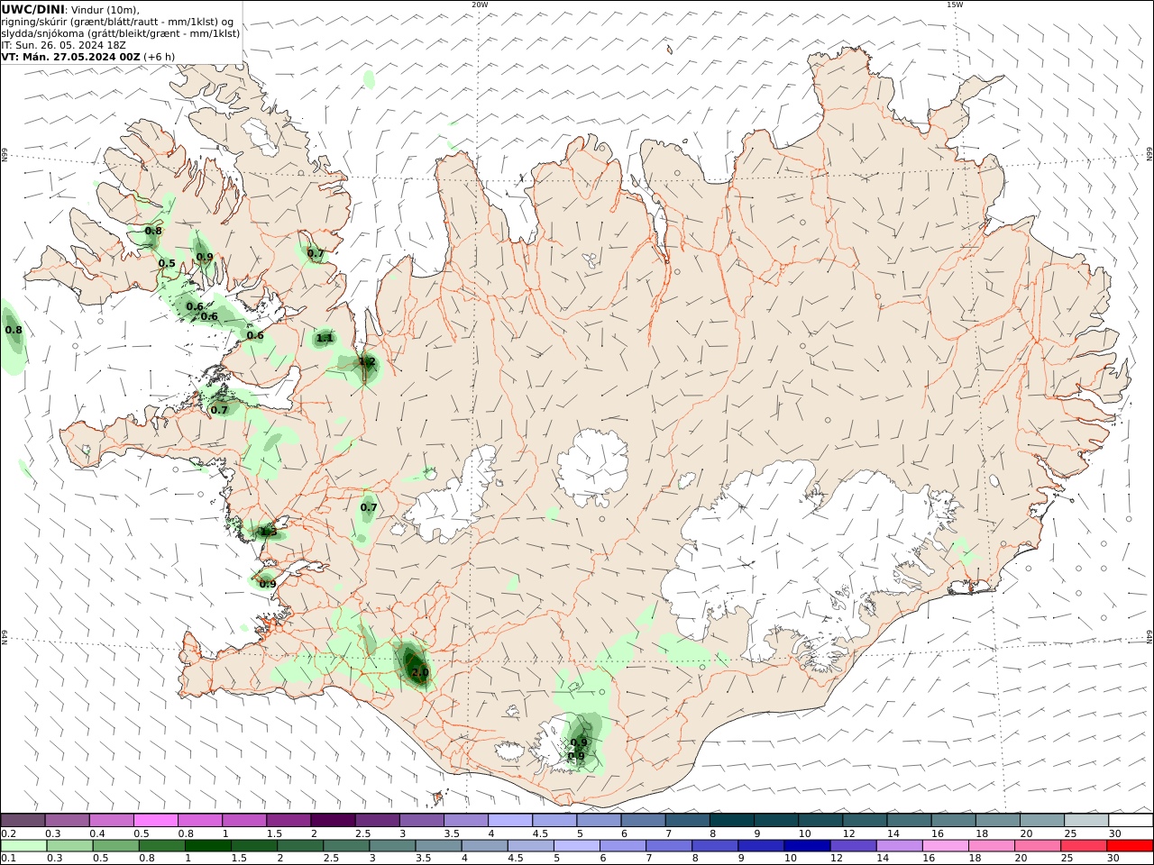Image resolution: width=1154 pixels, height=865 pixels.
Task: Pick rain legend swatch labeled 3
Action: (392, 846)
